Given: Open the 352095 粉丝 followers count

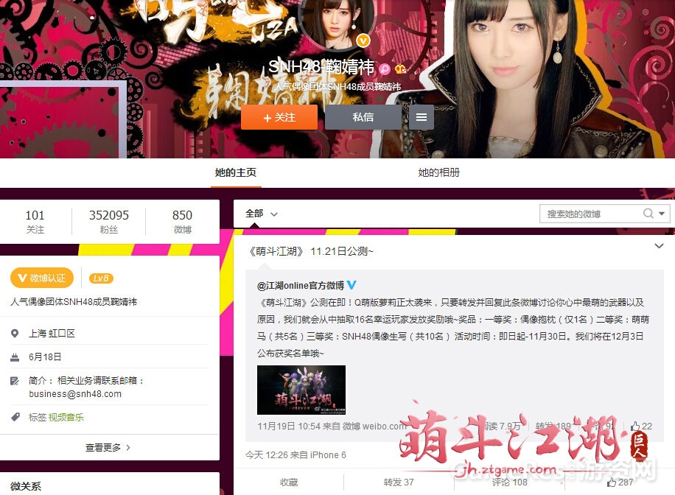Looking at the screenshot, I should click(108, 221).
